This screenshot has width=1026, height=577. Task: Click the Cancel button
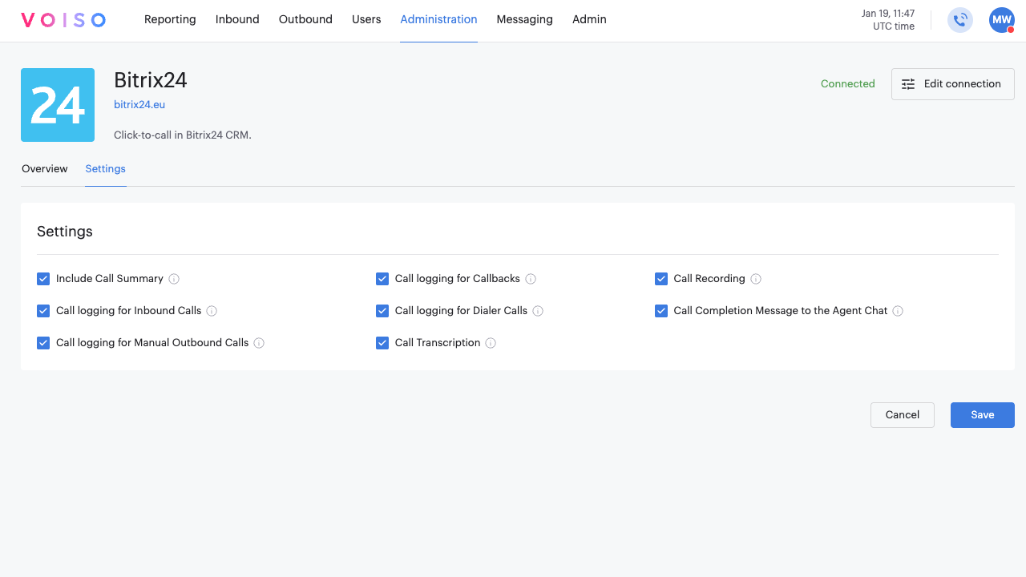pyautogui.click(x=902, y=414)
